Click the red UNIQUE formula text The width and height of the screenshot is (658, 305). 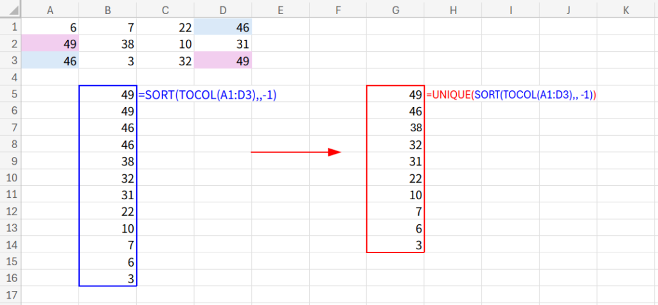click(511, 95)
